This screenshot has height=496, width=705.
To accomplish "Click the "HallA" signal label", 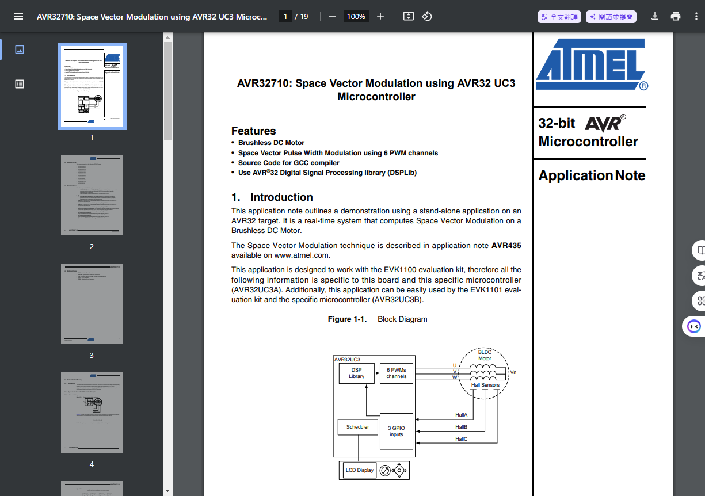I will pos(461,415).
